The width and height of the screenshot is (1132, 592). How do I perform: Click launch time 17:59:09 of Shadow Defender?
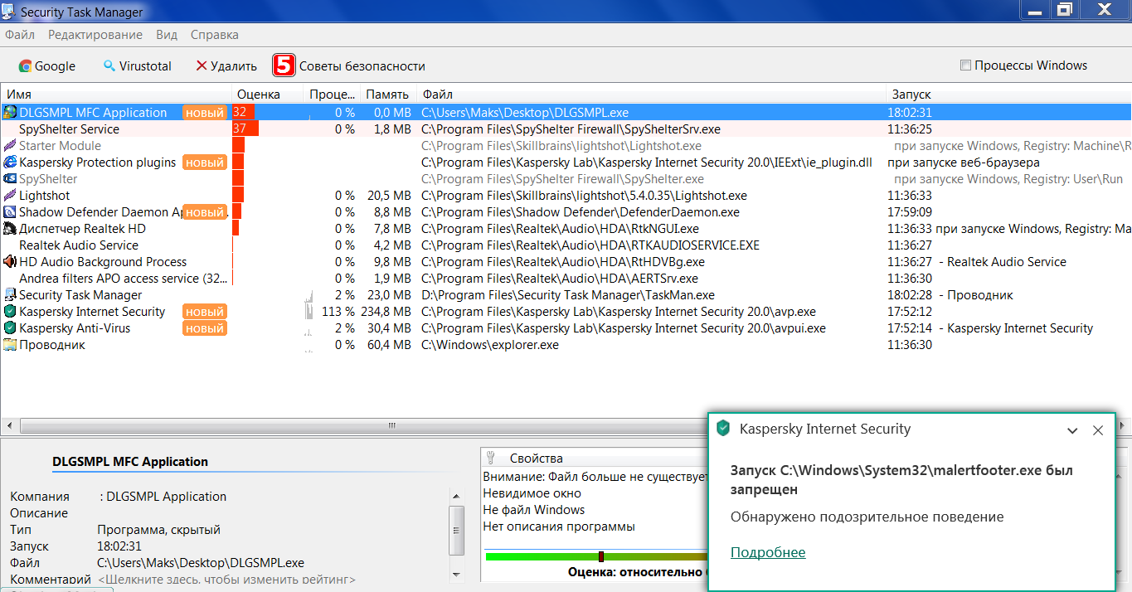pos(910,212)
